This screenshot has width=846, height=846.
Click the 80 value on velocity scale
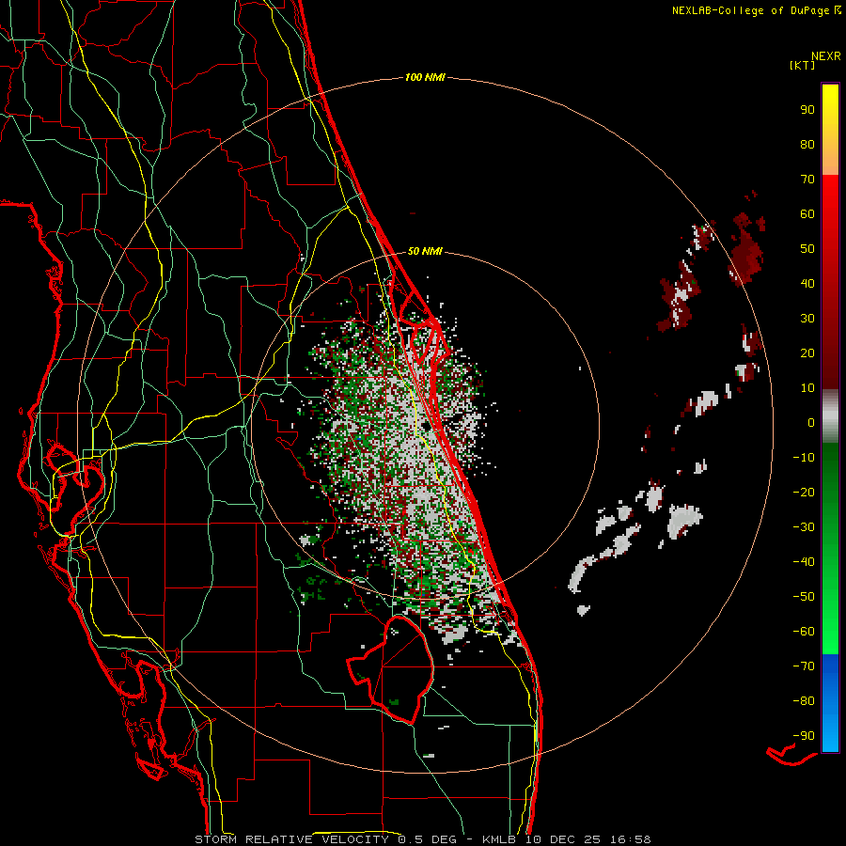click(807, 144)
